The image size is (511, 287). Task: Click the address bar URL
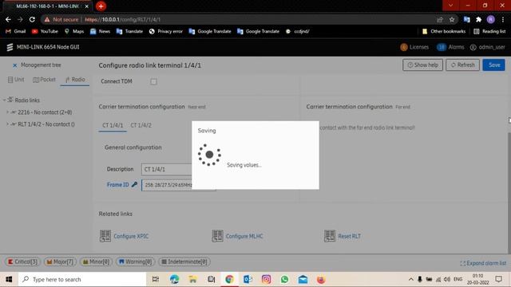[122, 19]
